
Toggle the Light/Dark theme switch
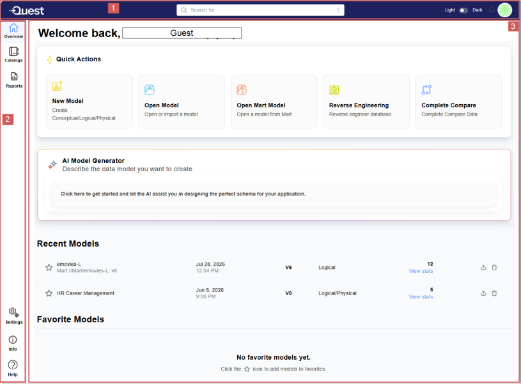(x=463, y=10)
